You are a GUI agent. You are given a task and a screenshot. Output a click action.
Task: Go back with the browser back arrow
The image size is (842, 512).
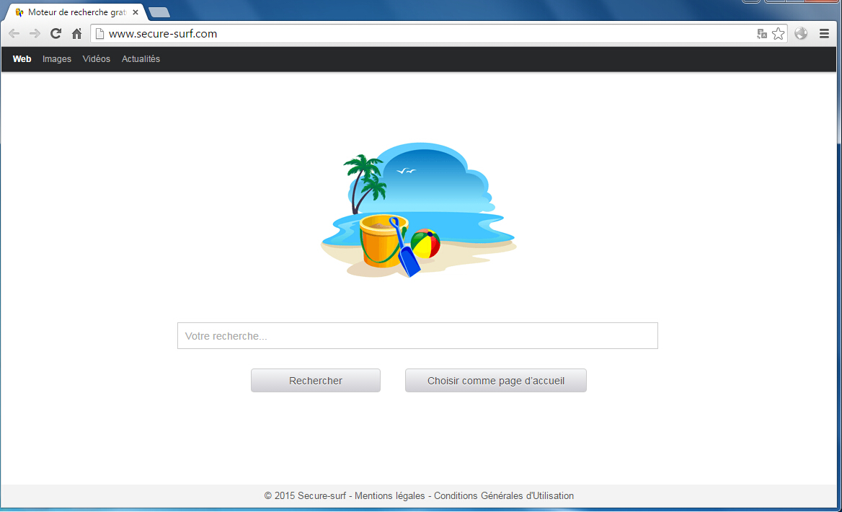pos(14,34)
